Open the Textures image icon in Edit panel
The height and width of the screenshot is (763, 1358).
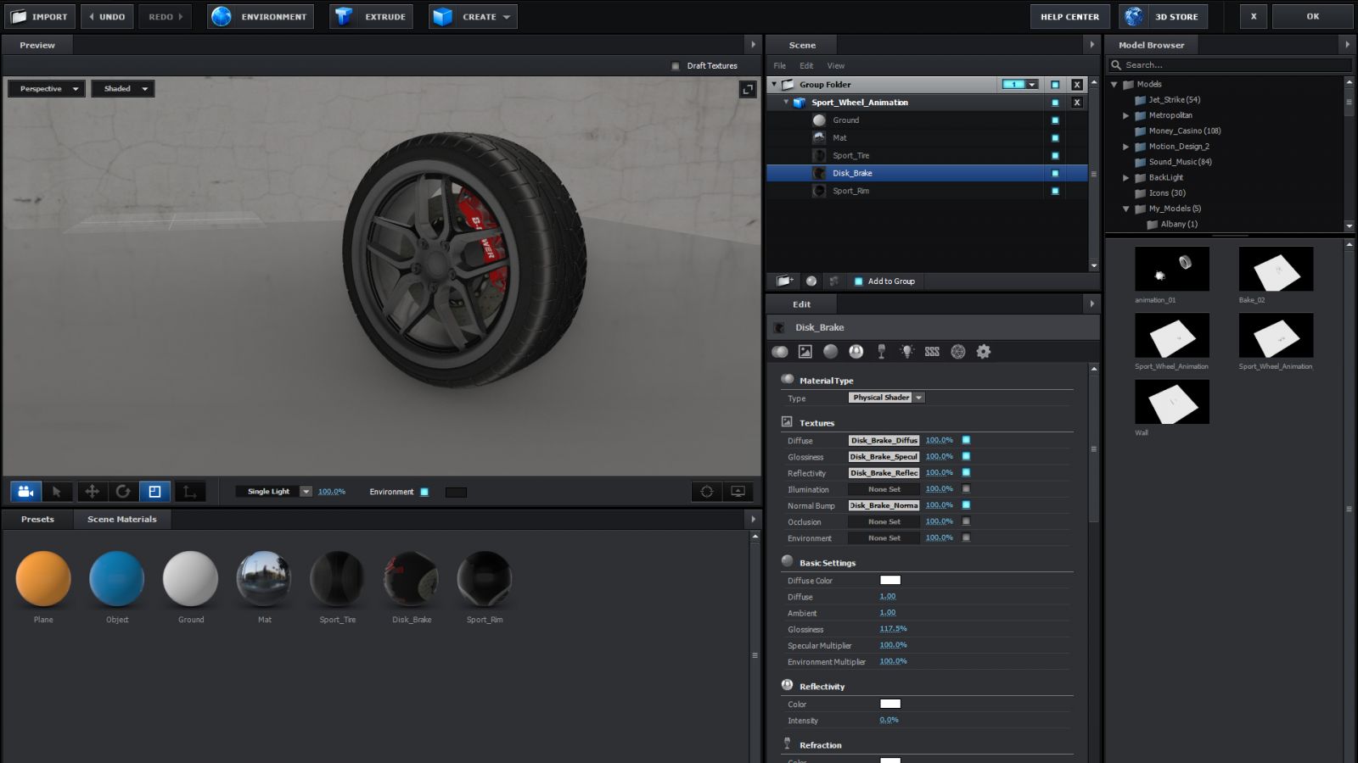[805, 352]
